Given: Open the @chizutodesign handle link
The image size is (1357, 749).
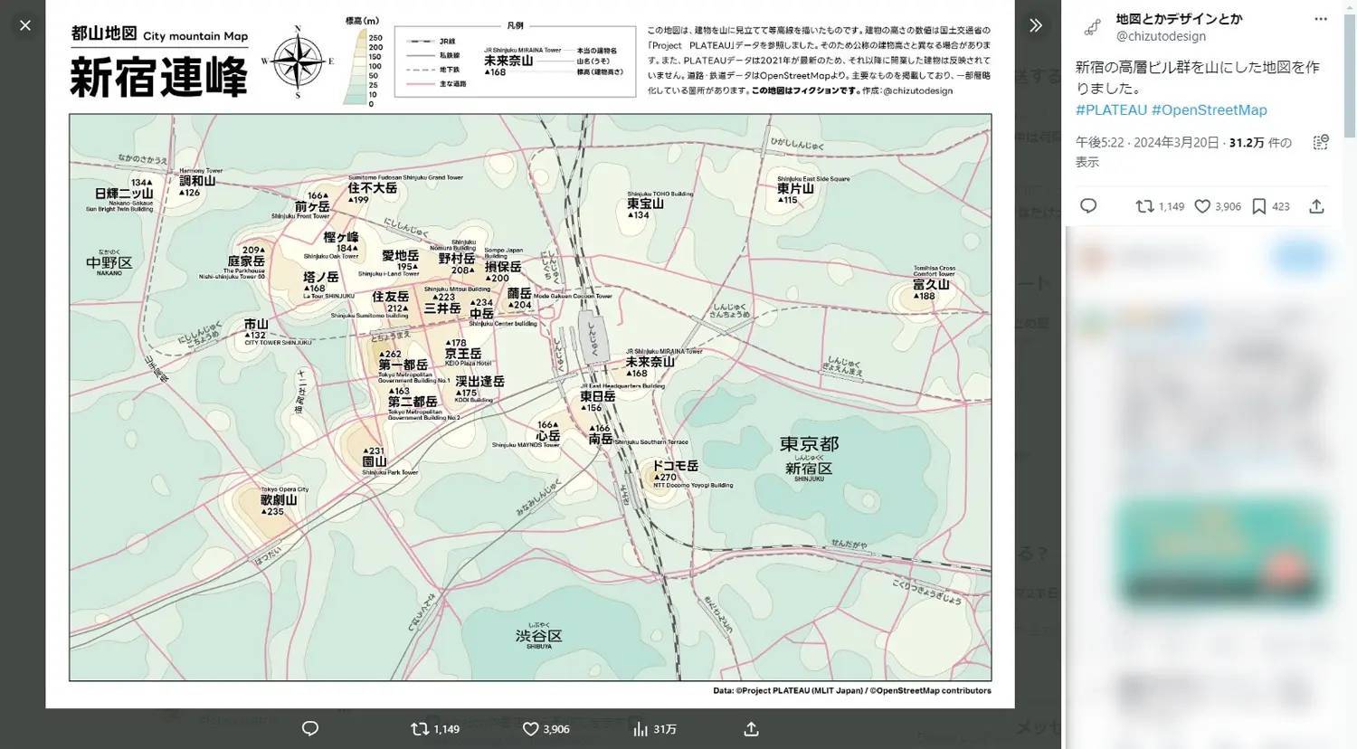Looking at the screenshot, I should coord(1161,36).
